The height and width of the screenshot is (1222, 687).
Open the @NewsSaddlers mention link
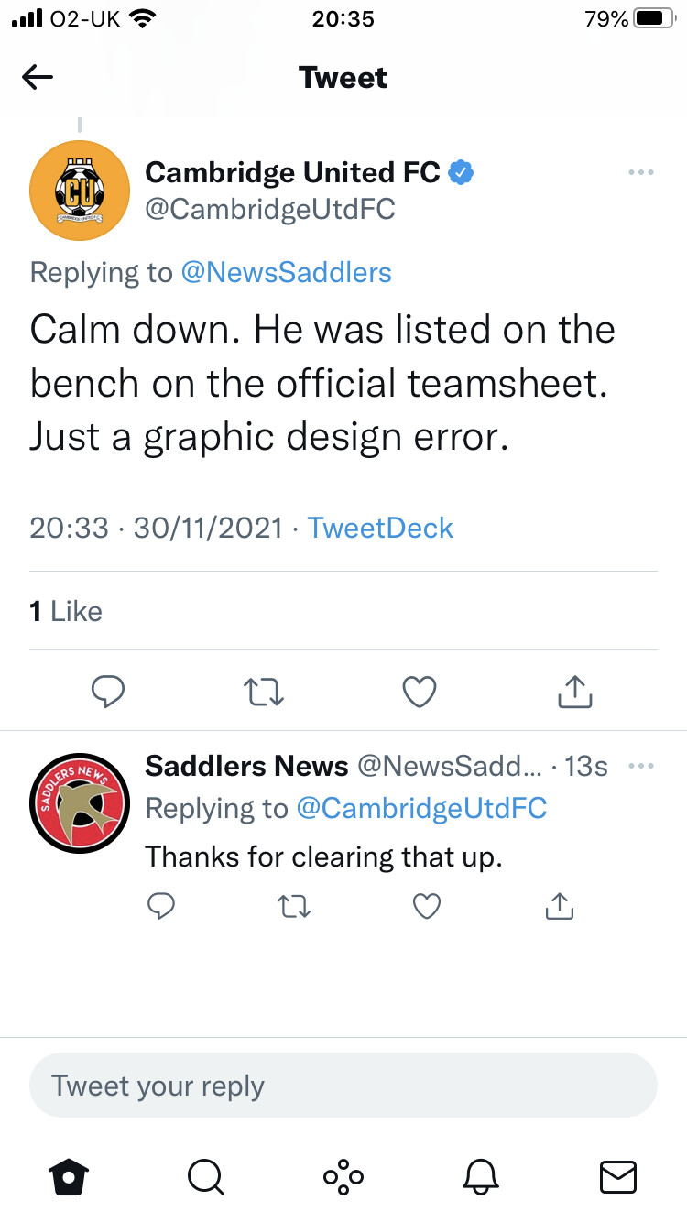286,272
